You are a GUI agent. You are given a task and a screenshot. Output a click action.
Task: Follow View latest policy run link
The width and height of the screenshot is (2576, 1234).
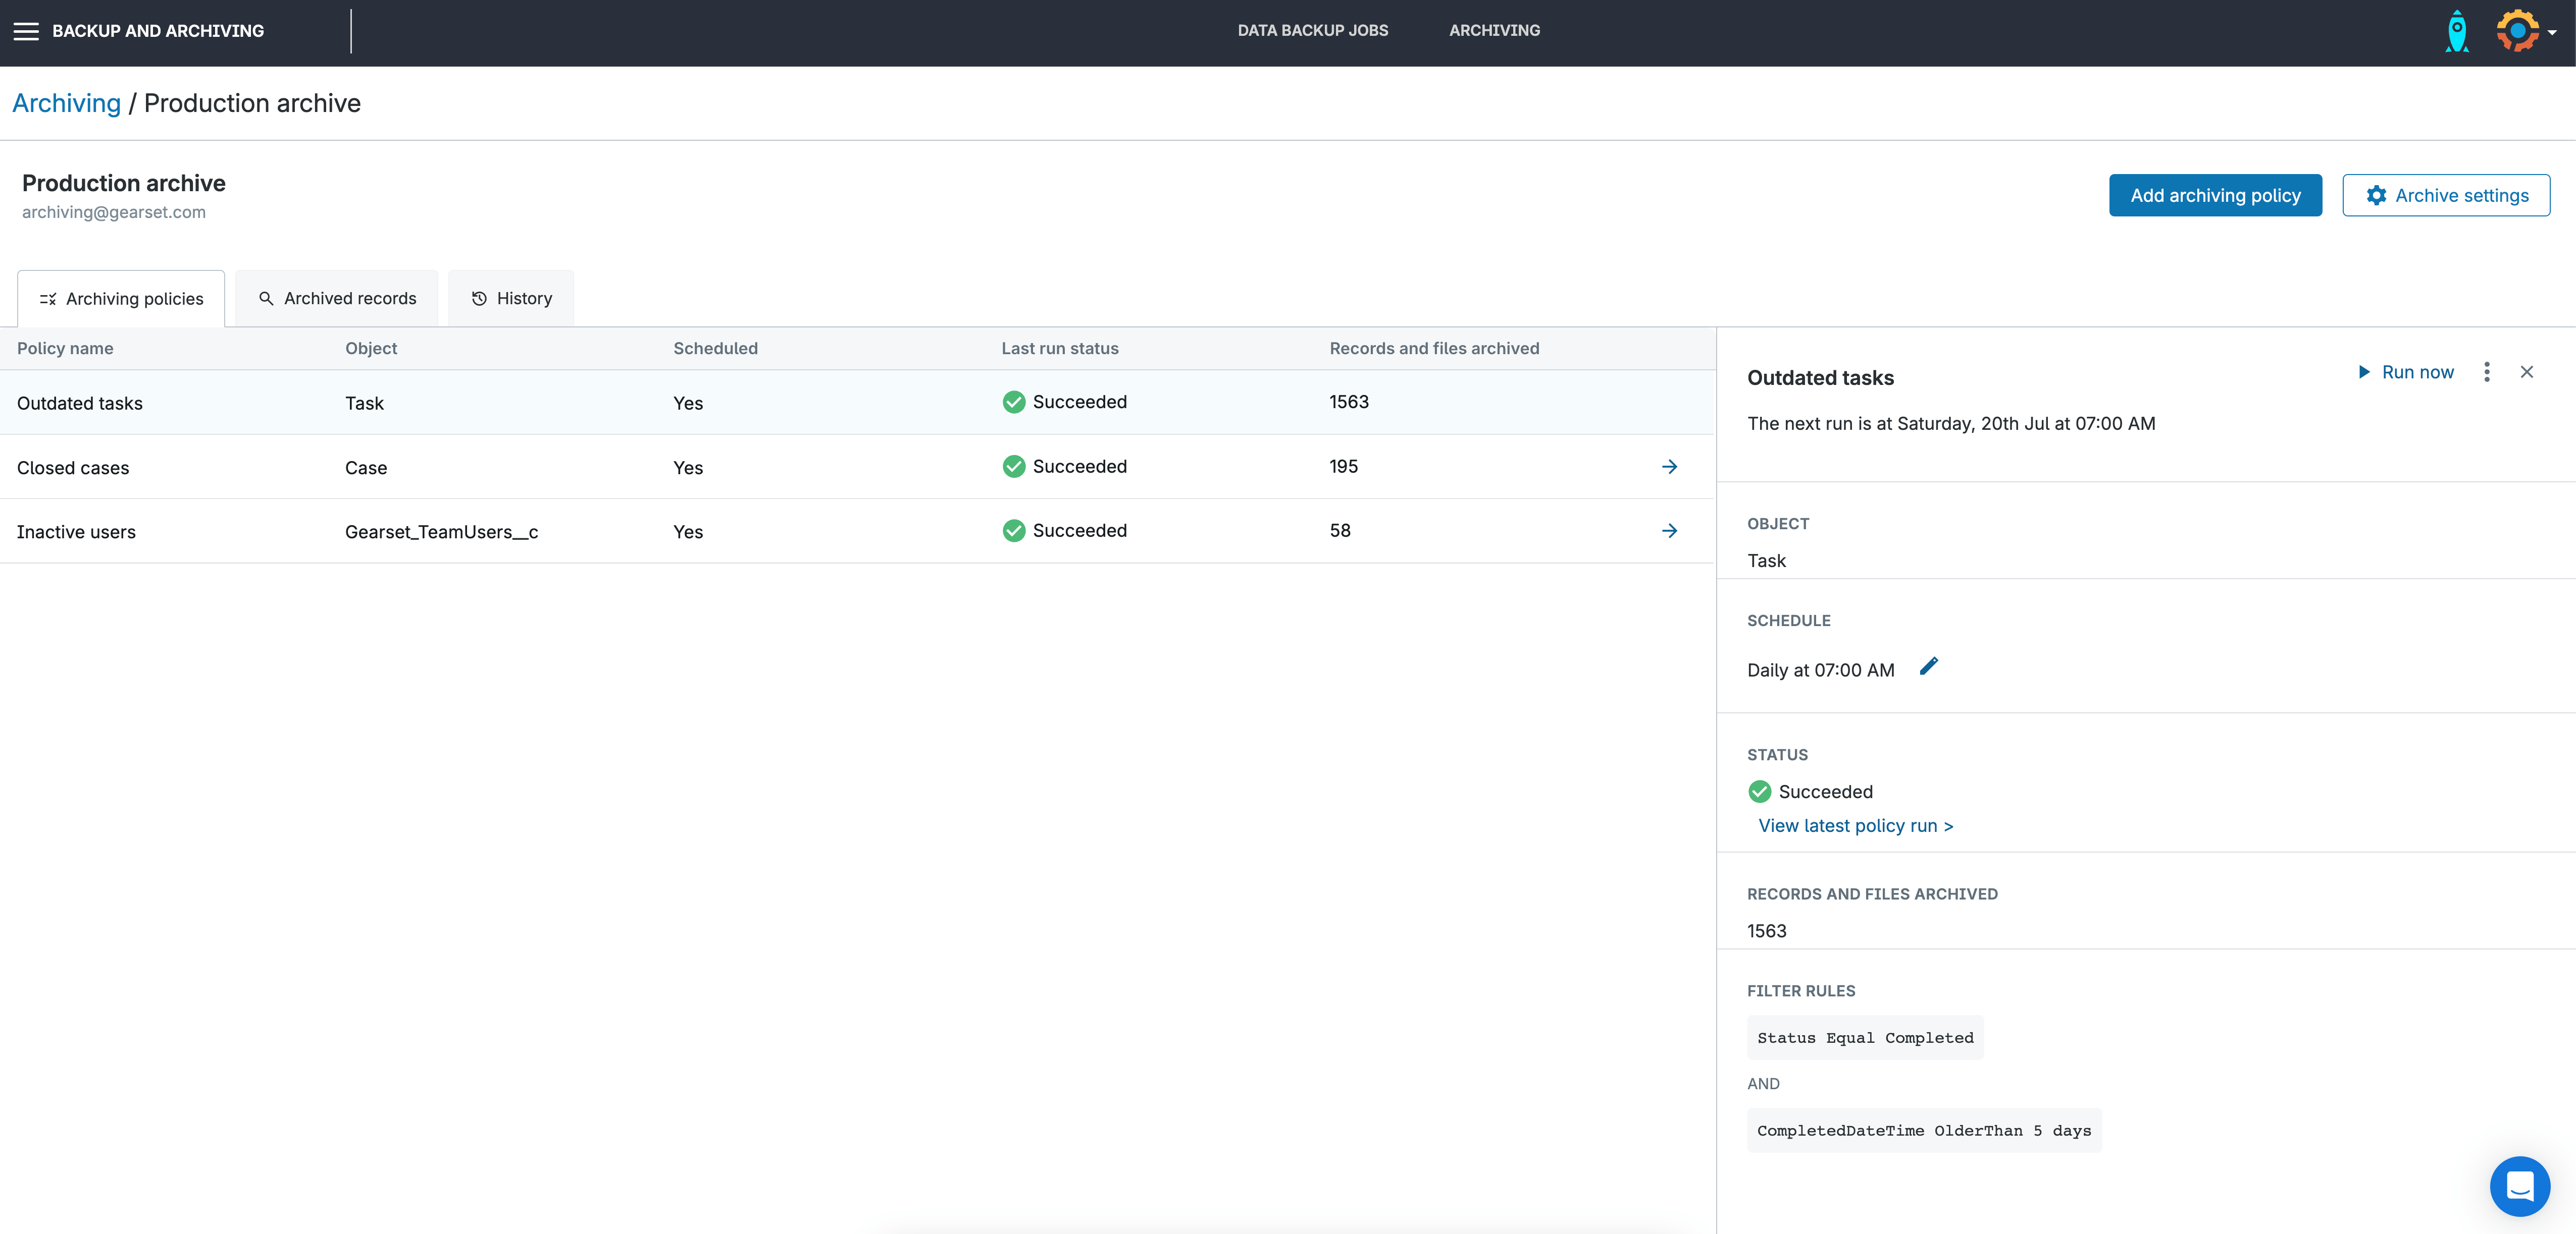point(1855,825)
